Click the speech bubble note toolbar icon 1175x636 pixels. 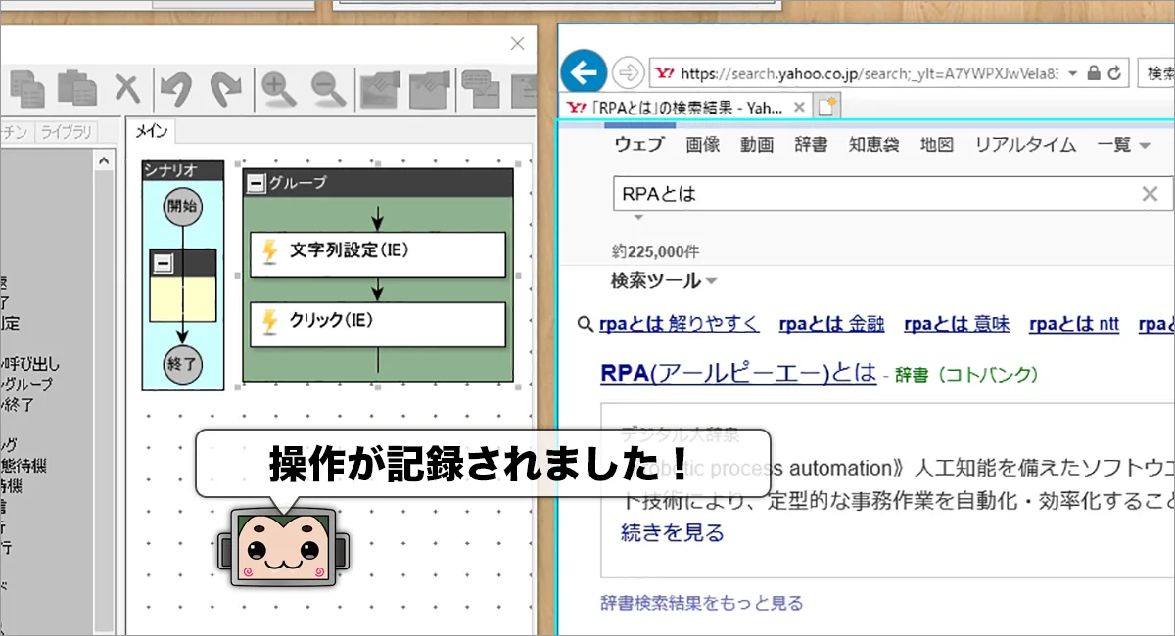point(479,89)
